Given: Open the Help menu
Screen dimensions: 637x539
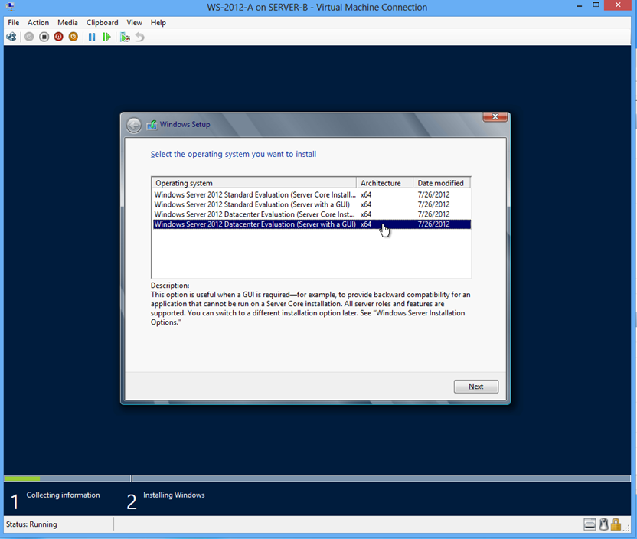Looking at the screenshot, I should coord(158,23).
